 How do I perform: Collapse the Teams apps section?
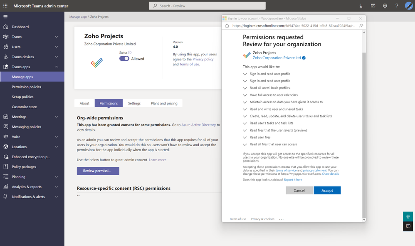pos(57,67)
